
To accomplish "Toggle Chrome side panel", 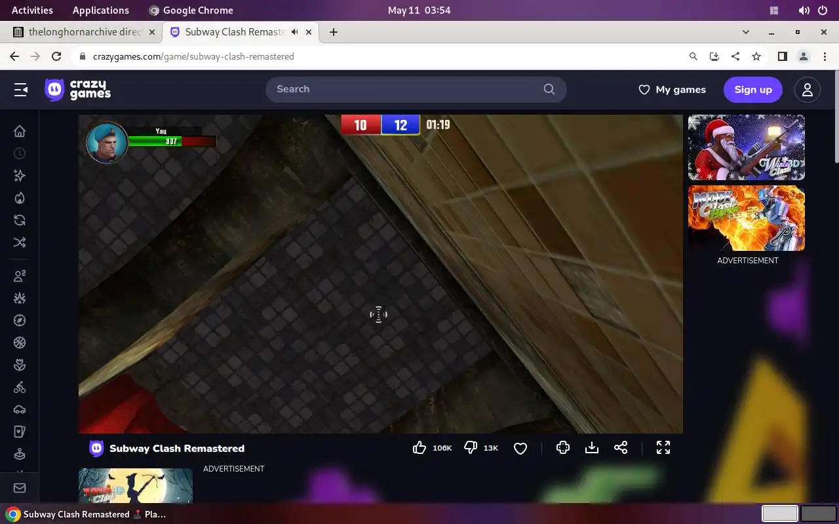I will tap(782, 56).
